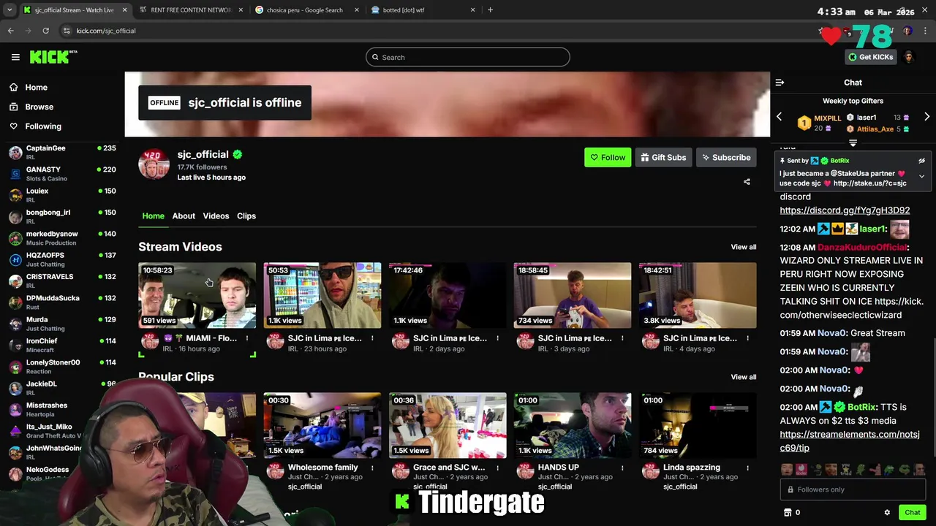Open chat settings gear icon
The image size is (936, 526).
pos(887,513)
